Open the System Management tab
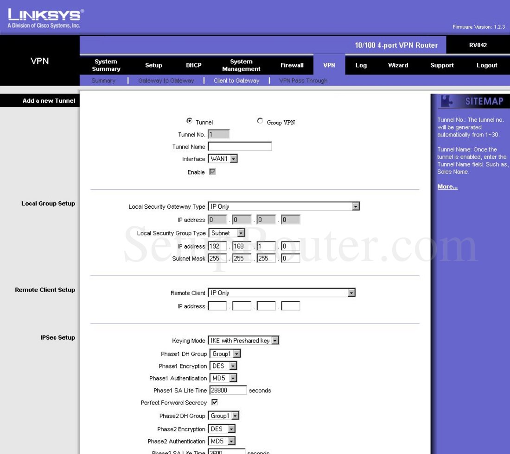This screenshot has width=510, height=454. (241, 65)
